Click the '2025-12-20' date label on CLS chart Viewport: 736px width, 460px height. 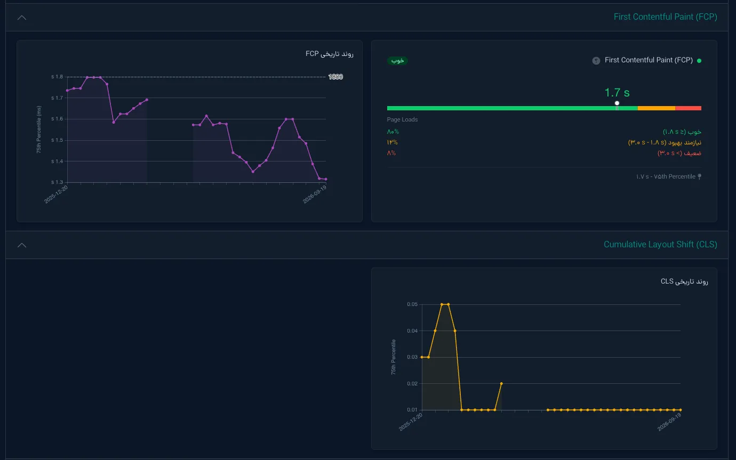point(411,422)
